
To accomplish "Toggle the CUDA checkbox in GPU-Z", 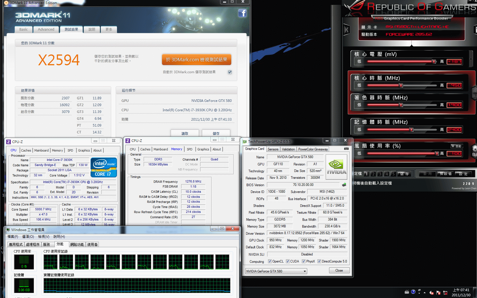I will [288, 261].
